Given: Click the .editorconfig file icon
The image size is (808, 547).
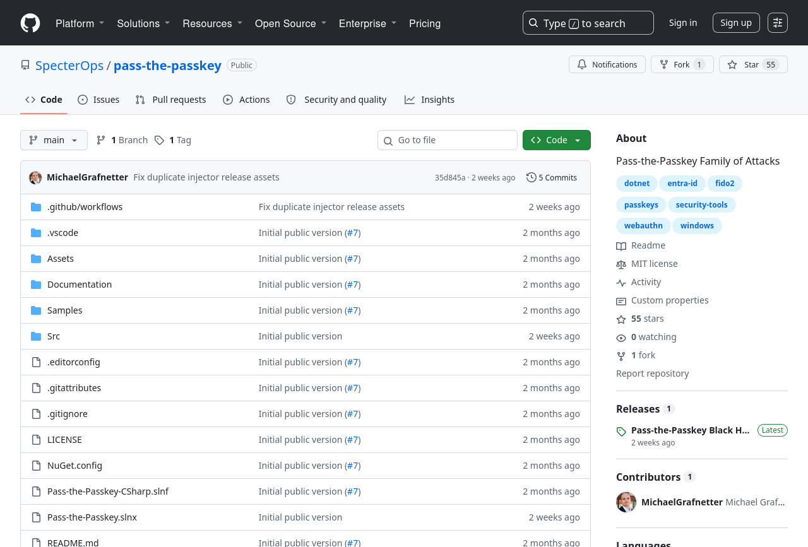Looking at the screenshot, I should click(36, 362).
